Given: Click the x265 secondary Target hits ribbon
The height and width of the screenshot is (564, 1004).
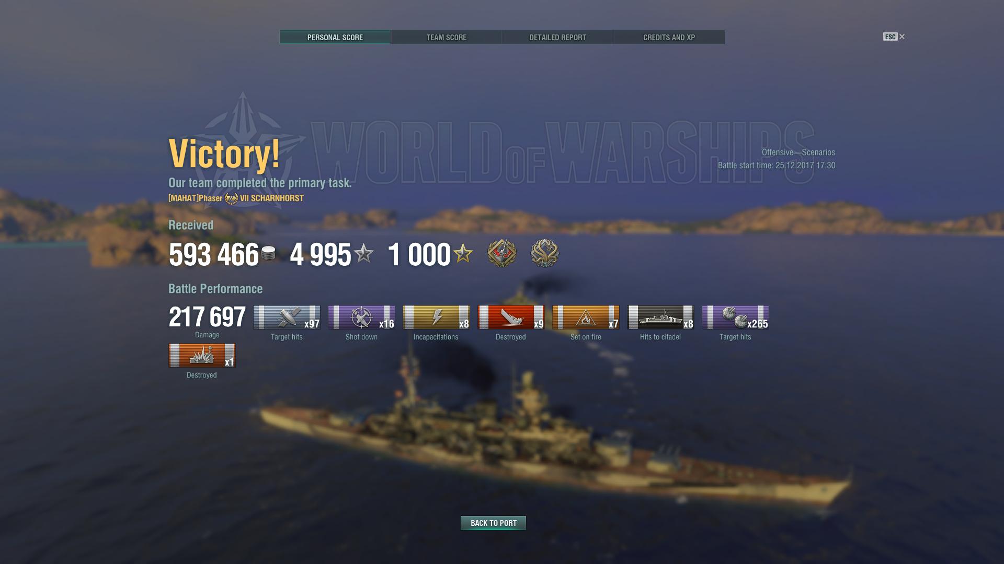Looking at the screenshot, I should point(735,318).
